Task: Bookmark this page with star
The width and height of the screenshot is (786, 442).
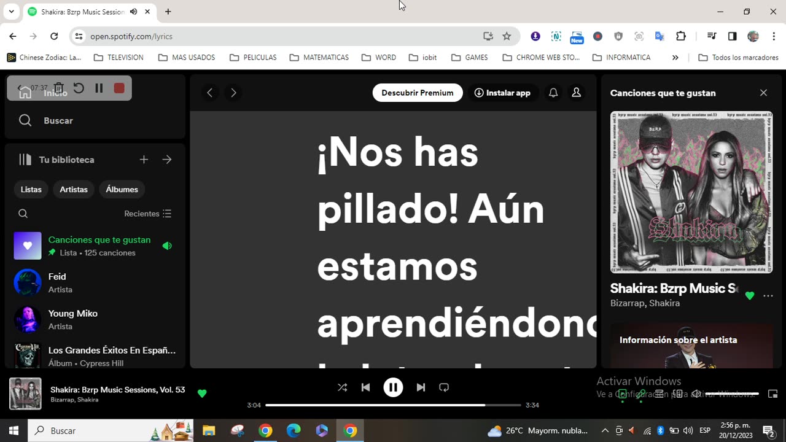Action: click(507, 36)
